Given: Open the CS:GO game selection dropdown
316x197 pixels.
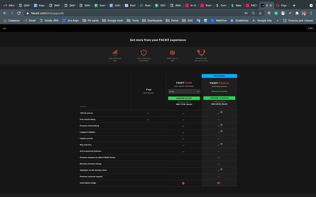Looking at the screenshot, I should pyautogui.click(x=184, y=92).
